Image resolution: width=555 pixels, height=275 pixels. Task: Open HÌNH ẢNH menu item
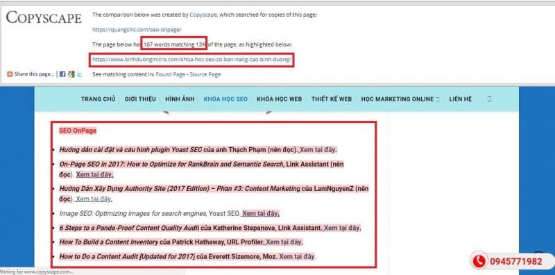pyautogui.click(x=180, y=99)
